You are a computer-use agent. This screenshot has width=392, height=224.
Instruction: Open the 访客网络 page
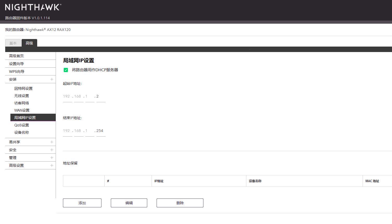pyautogui.click(x=22, y=103)
